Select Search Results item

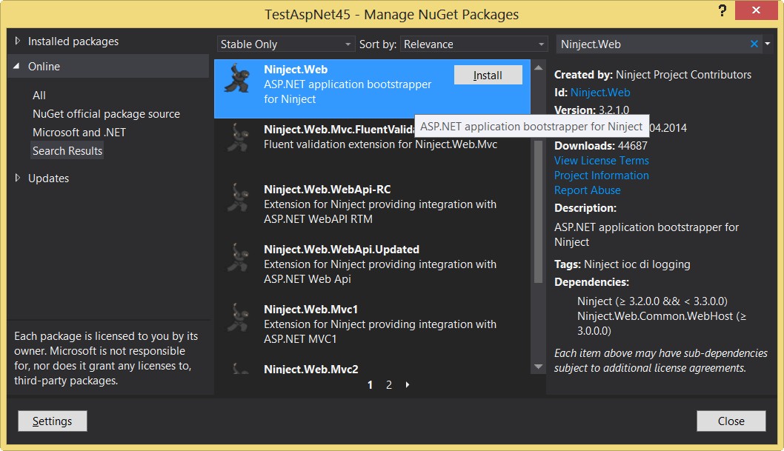(x=67, y=151)
